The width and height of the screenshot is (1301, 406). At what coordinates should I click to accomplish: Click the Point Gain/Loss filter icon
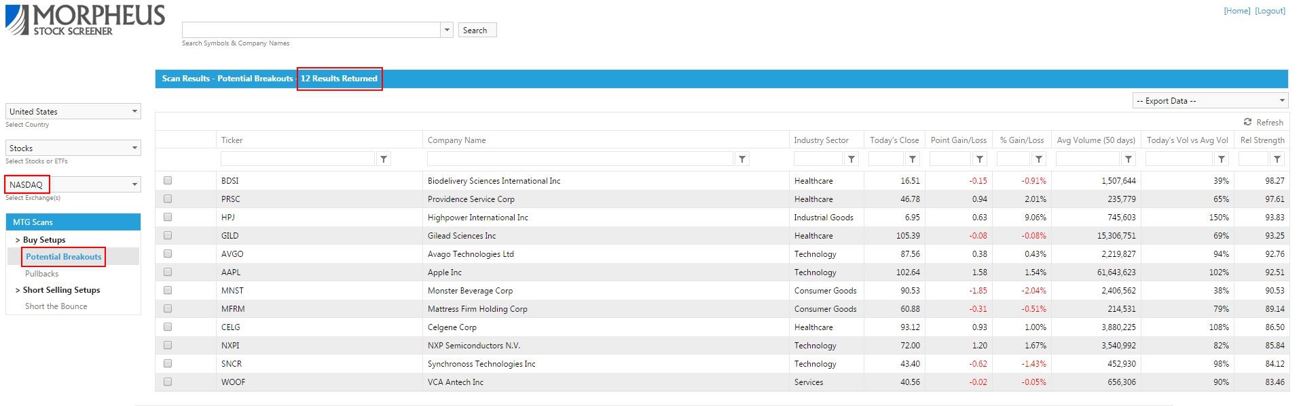[x=979, y=159]
